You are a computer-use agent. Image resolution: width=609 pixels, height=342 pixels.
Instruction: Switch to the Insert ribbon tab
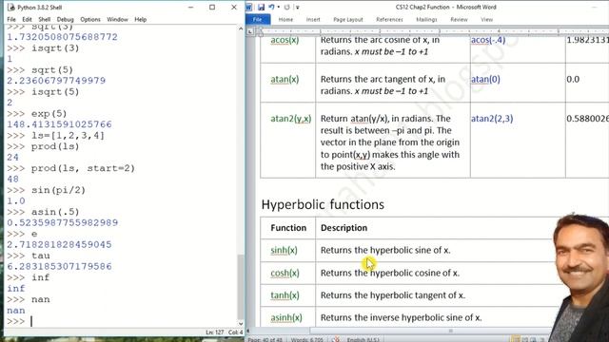click(313, 19)
